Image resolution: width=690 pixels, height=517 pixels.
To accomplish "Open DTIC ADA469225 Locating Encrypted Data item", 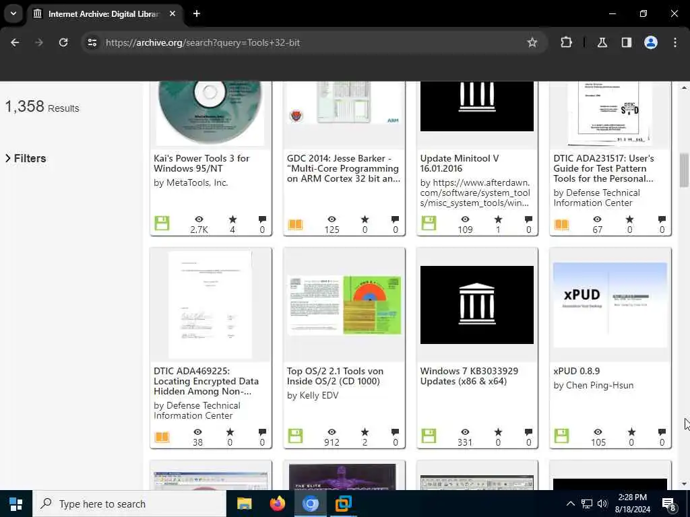I will [x=206, y=381].
